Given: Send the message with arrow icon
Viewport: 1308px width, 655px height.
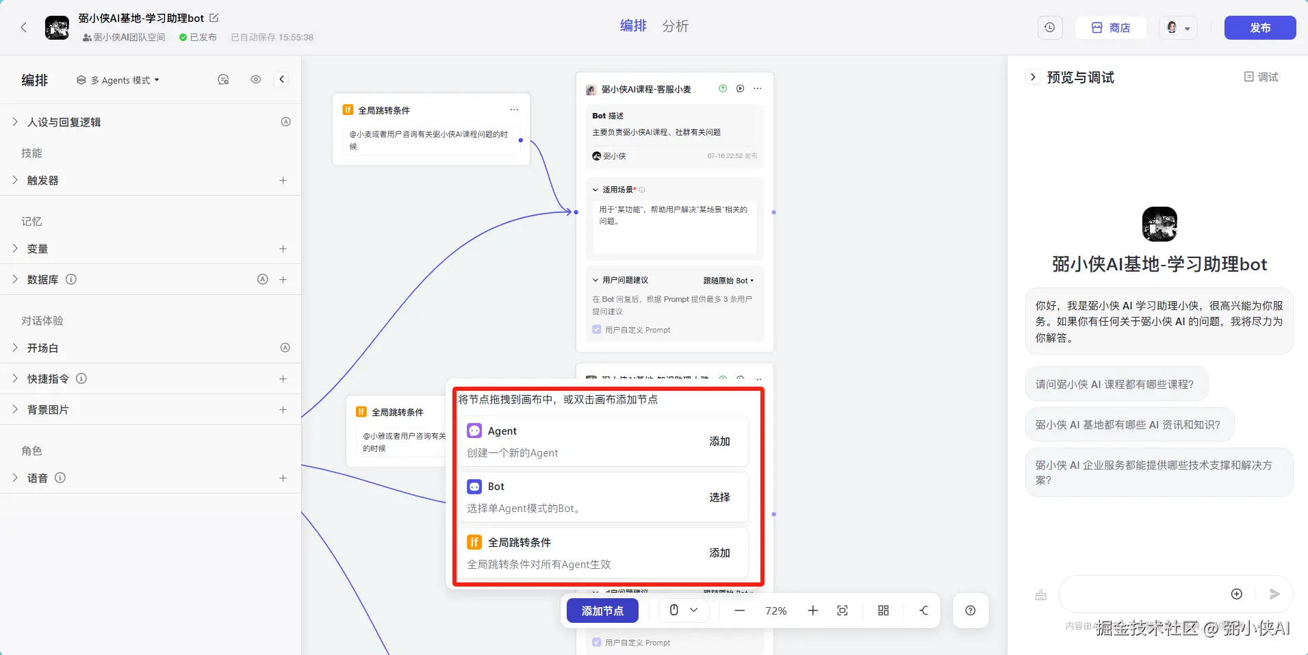Looking at the screenshot, I should pos(1274,594).
